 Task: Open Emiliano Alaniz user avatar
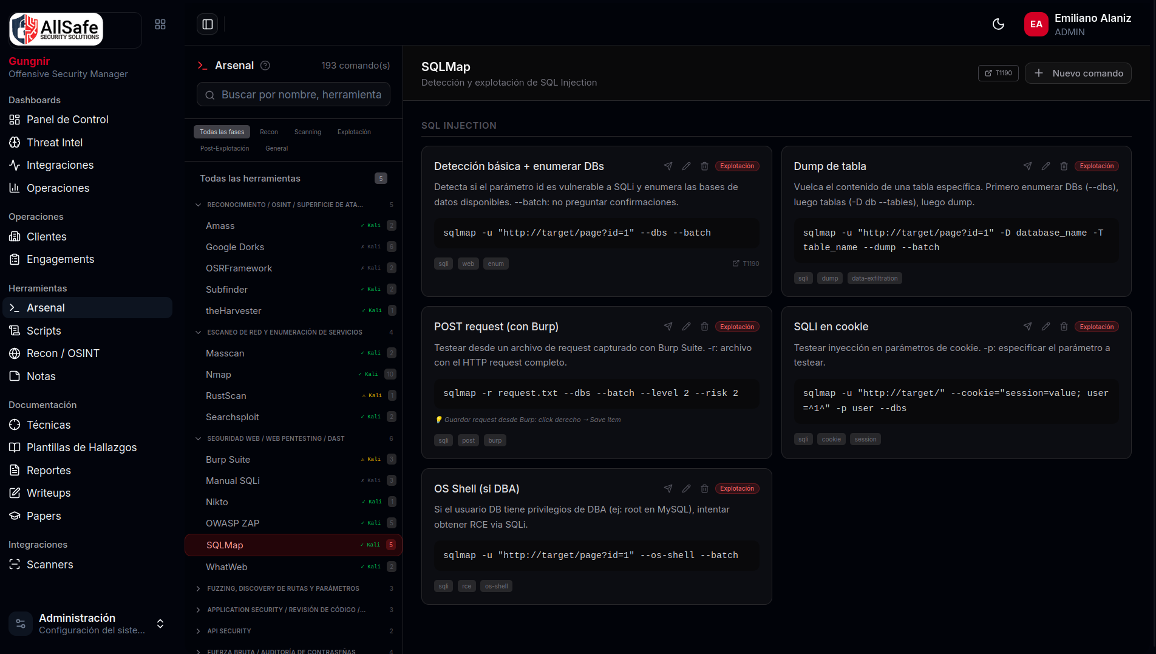[x=1036, y=24]
